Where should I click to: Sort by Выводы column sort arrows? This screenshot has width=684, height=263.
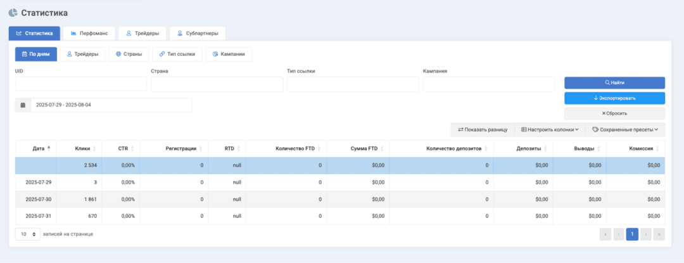[x=598, y=149]
